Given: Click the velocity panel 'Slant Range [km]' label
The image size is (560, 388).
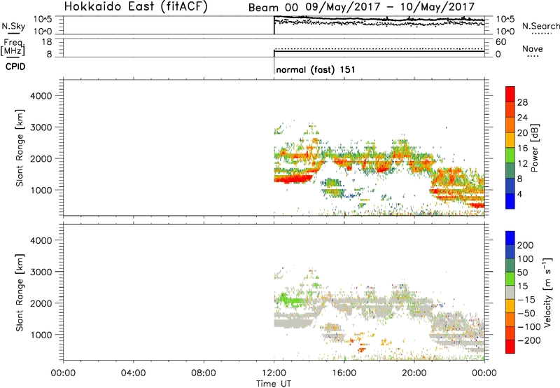Looking at the screenshot, I should coord(20,293).
